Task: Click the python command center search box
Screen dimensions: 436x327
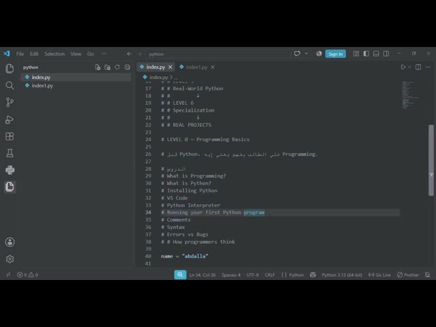Action: [218, 54]
